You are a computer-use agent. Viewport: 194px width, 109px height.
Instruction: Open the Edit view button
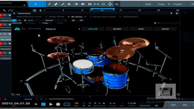(x=173, y=105)
